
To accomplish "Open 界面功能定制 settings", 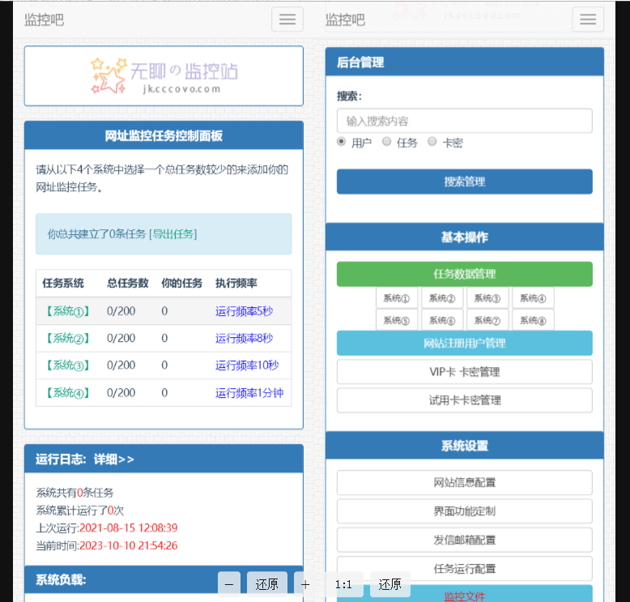I will point(465,511).
